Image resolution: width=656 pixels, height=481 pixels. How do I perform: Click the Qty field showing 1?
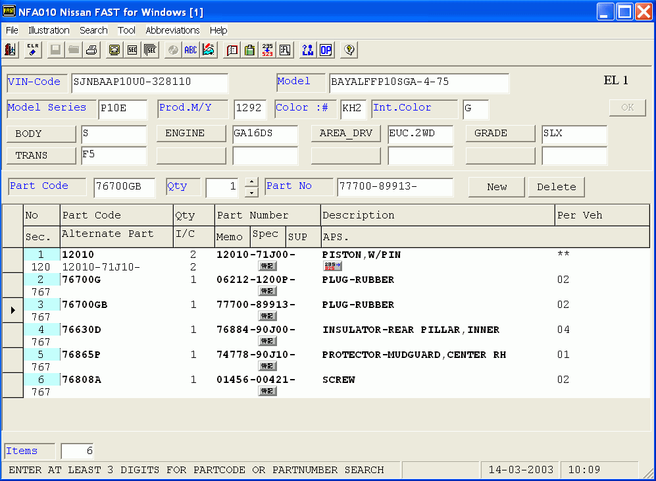[x=222, y=187]
